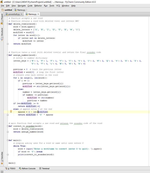This screenshot has height=173, width=150.
Task: Click the Name.py tab file icon
Action: (x=27, y=14)
